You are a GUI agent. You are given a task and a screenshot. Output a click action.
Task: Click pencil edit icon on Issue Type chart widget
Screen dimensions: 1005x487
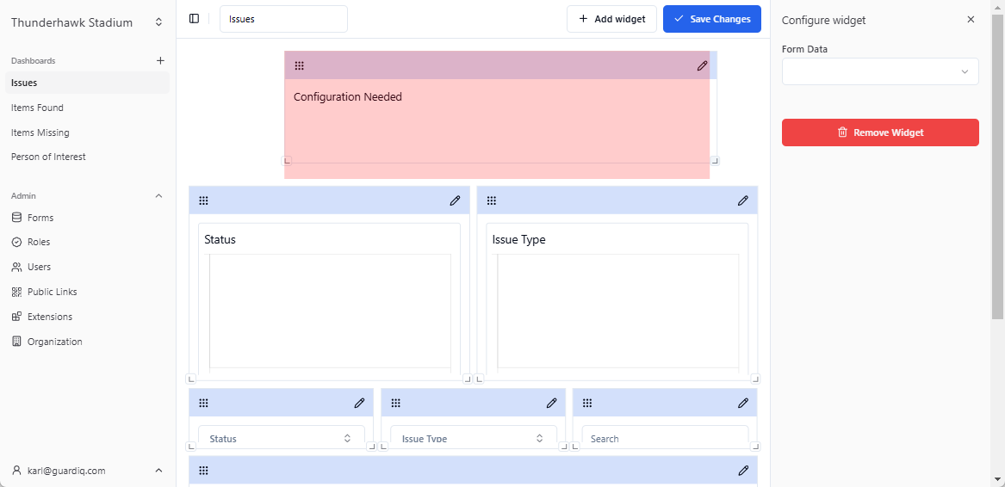click(742, 200)
